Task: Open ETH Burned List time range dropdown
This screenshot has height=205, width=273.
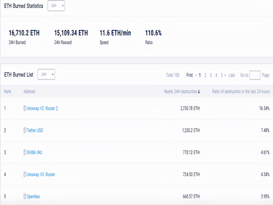Action: (x=46, y=74)
